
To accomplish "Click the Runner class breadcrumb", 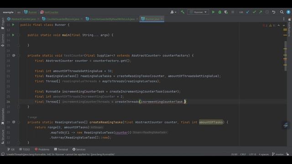I will [31, 12].
